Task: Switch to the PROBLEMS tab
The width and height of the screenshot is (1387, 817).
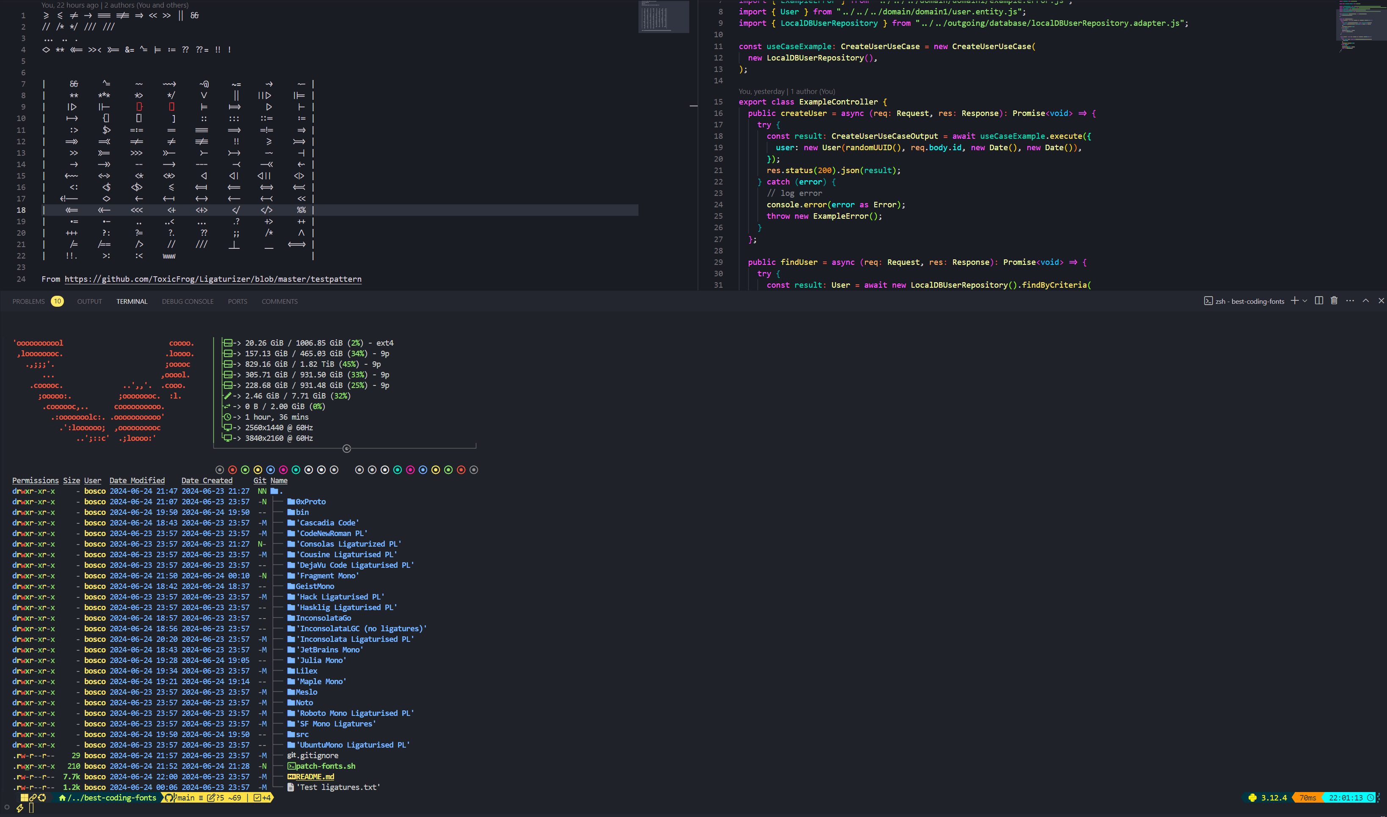Action: [29, 301]
